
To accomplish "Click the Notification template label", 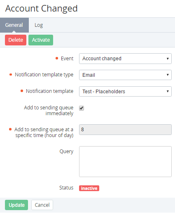I will tap(49, 91).
